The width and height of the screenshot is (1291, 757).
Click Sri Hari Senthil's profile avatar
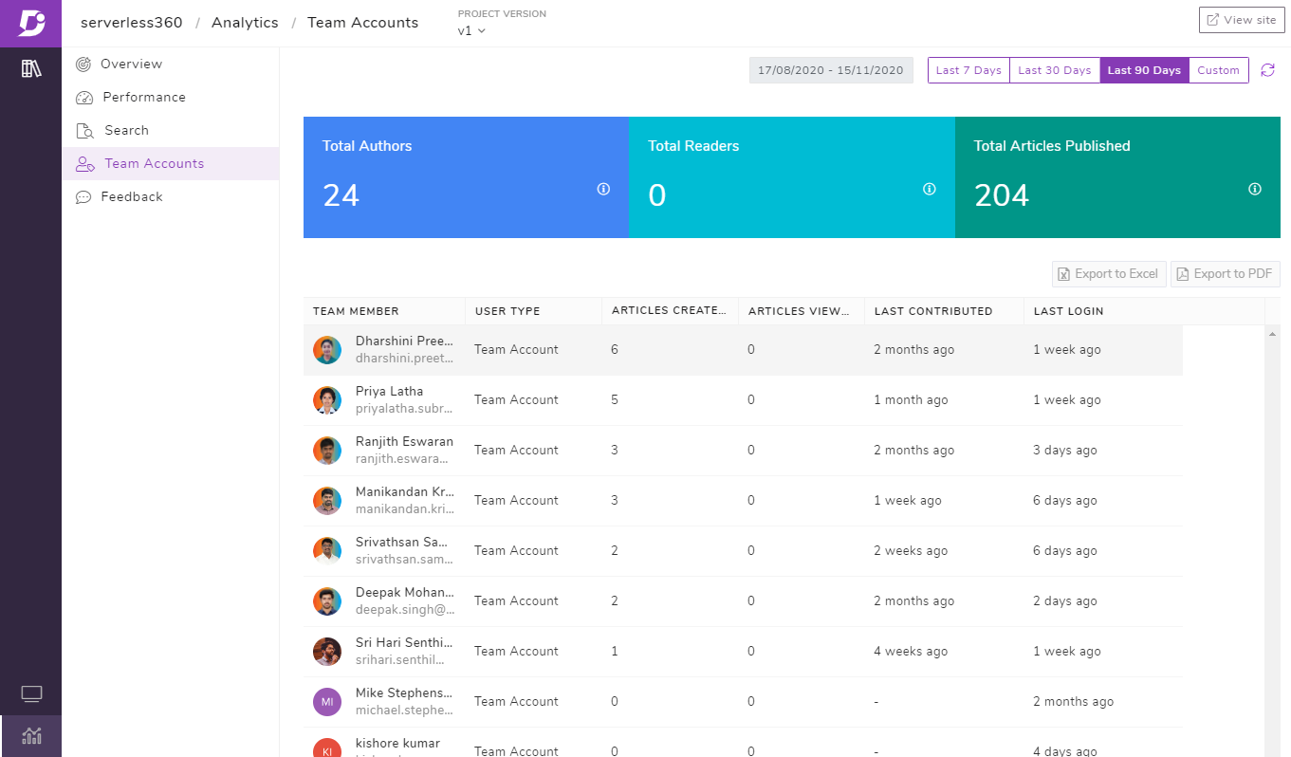(327, 652)
